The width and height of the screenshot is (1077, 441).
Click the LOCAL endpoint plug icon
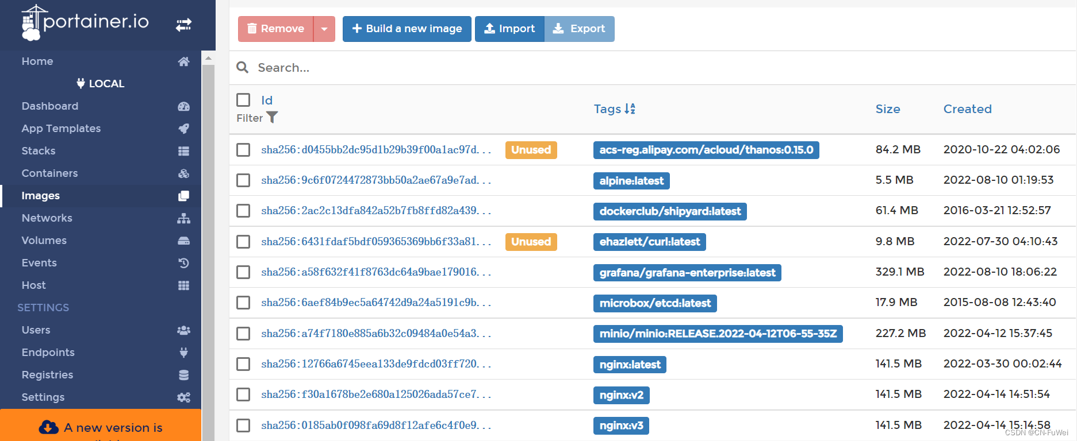point(81,83)
